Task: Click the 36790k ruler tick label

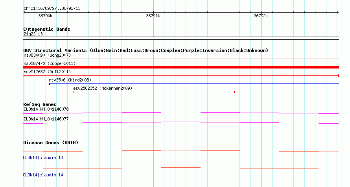Action: pos(45,16)
